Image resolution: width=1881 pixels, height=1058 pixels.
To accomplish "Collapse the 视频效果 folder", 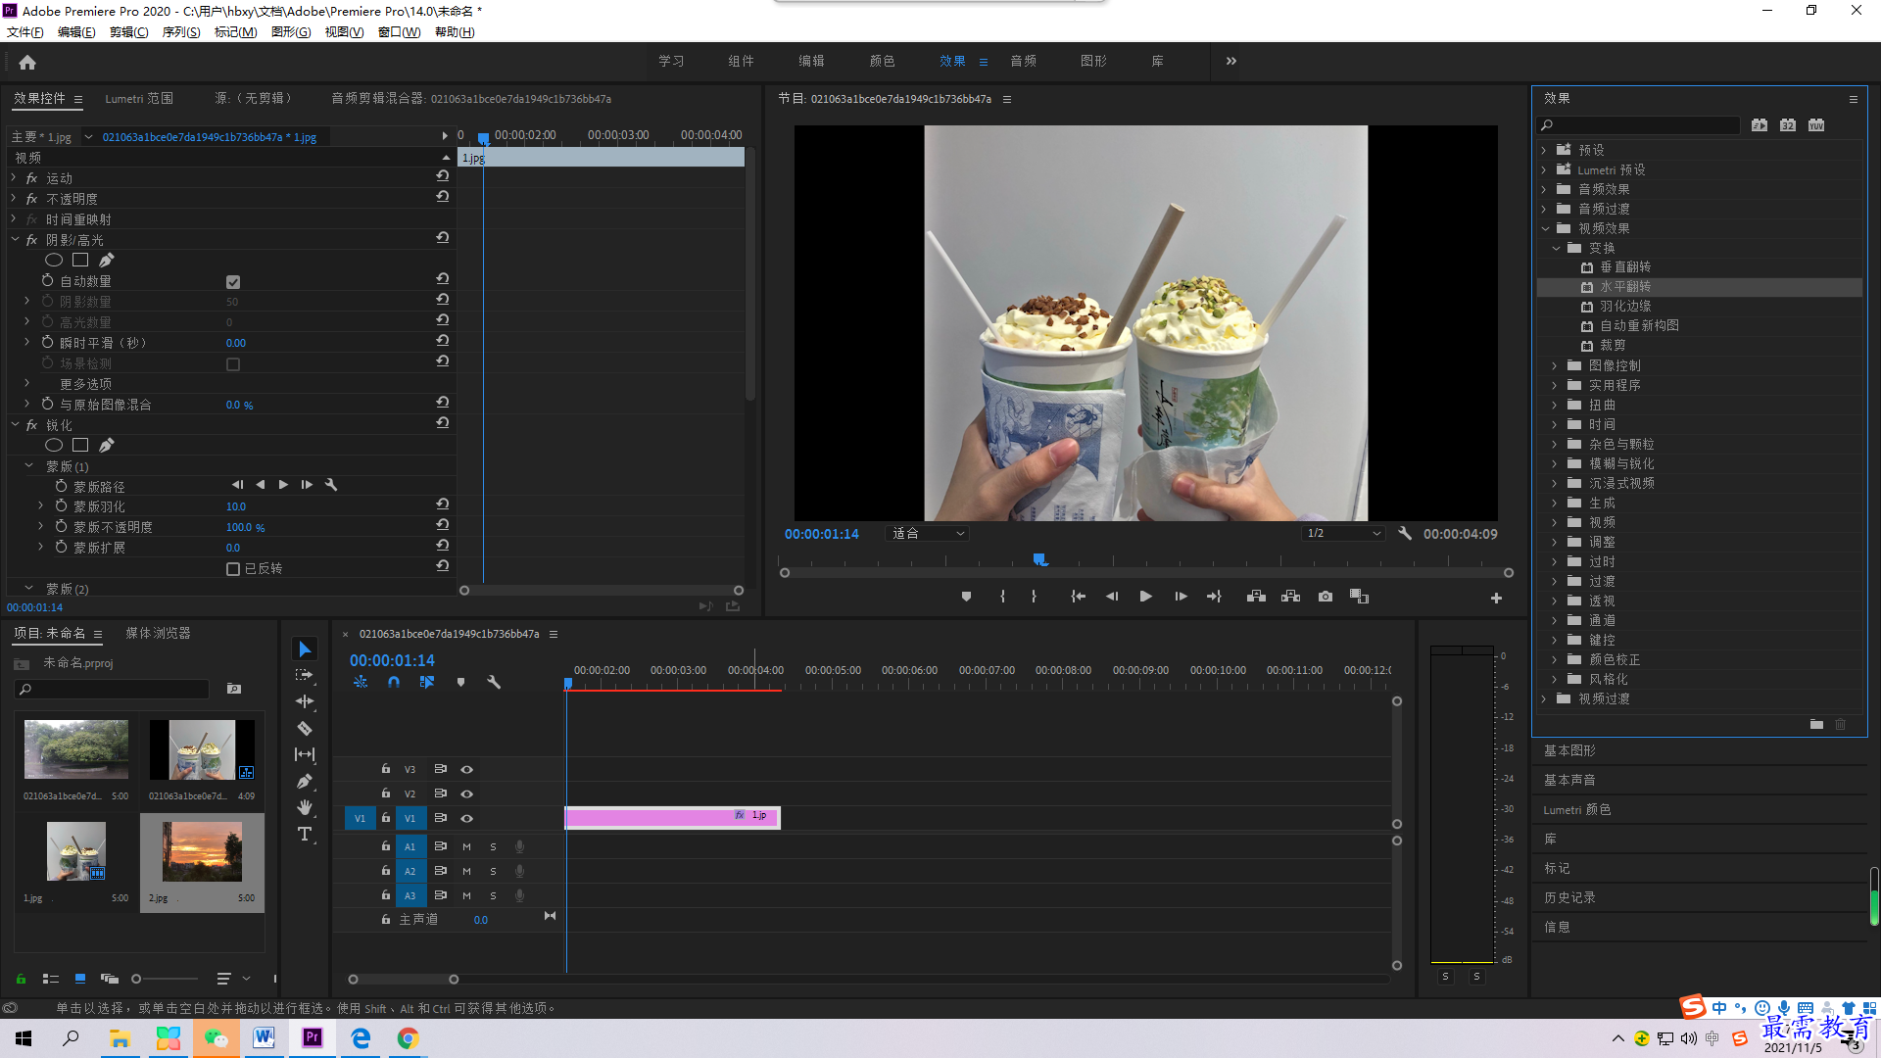I will click(1546, 228).
